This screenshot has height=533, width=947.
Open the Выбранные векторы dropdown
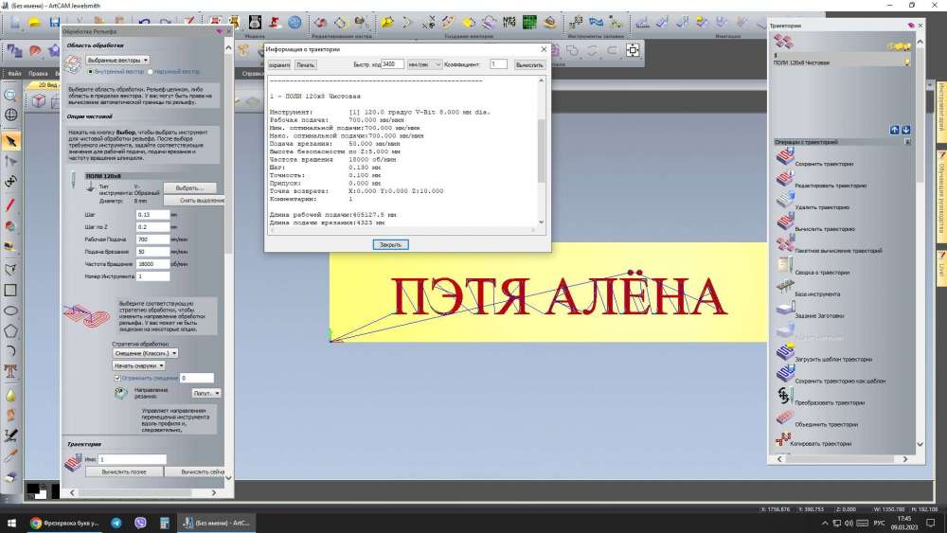tap(117, 60)
